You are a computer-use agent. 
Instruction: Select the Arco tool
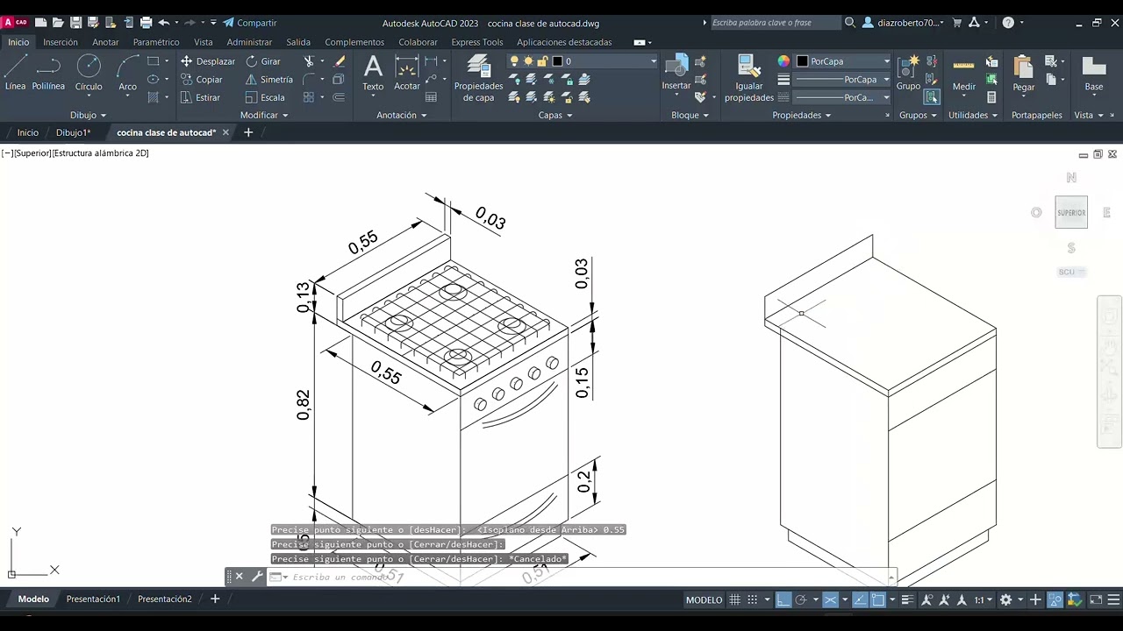click(x=128, y=72)
